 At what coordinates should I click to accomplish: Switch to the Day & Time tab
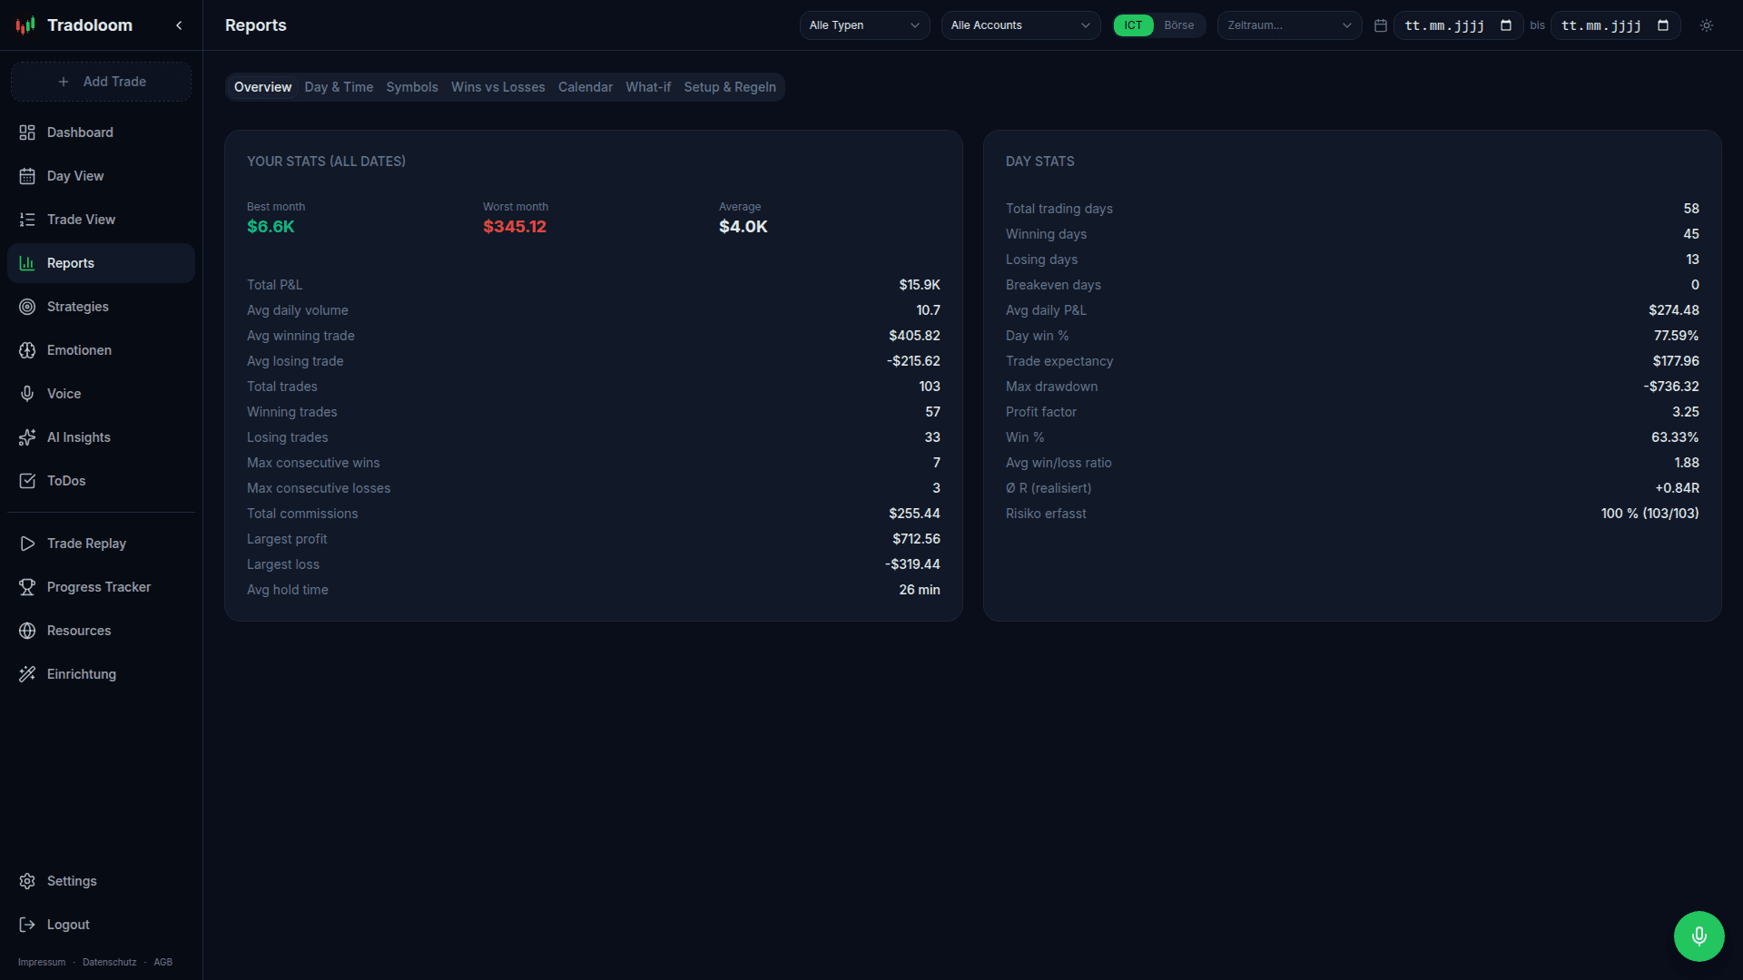point(339,87)
